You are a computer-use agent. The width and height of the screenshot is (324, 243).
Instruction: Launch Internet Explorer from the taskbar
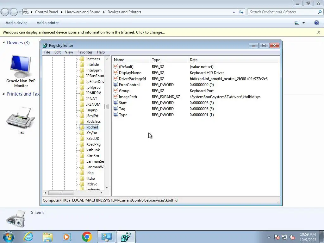tap(28, 237)
